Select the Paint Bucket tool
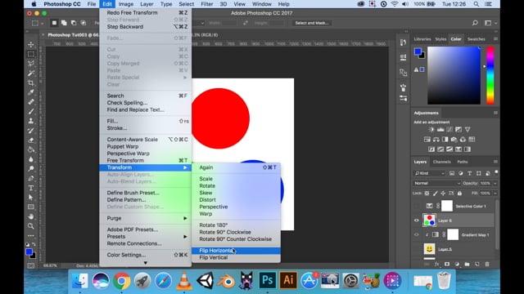 [x=31, y=149]
